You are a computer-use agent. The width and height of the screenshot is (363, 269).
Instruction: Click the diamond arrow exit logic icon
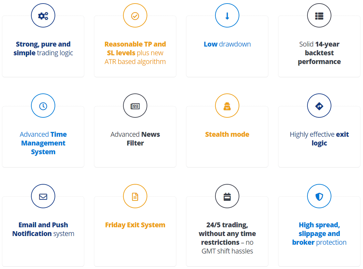tap(319, 106)
